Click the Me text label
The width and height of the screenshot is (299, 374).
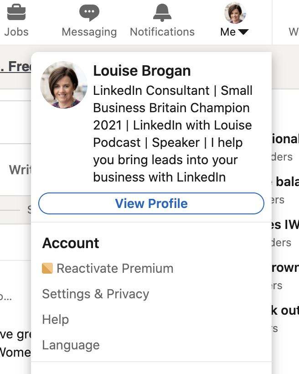228,32
